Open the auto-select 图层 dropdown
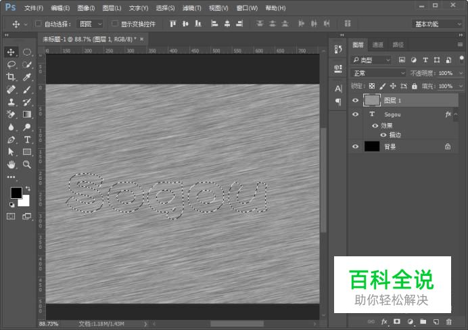The height and width of the screenshot is (330, 468). (x=90, y=24)
